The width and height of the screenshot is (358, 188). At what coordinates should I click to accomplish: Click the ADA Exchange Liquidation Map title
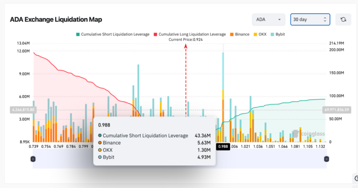[x=56, y=19]
